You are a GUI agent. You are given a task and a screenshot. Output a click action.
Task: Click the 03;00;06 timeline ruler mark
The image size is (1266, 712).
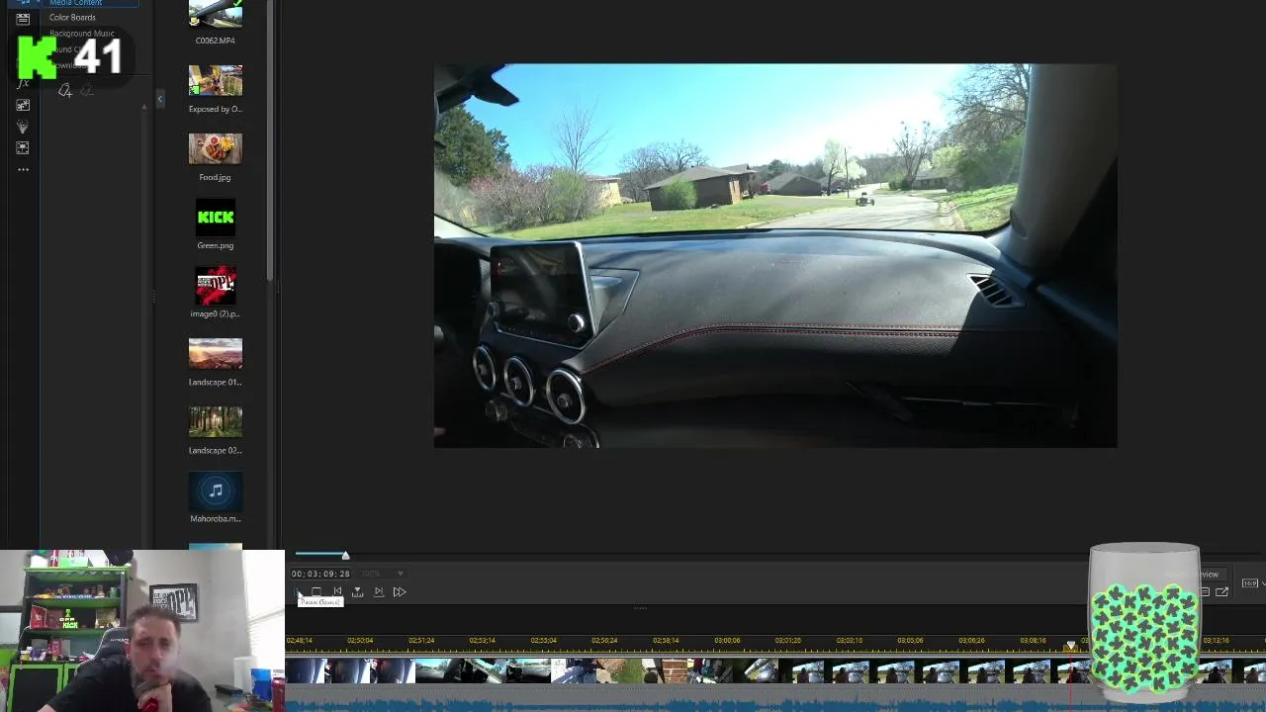click(727, 641)
